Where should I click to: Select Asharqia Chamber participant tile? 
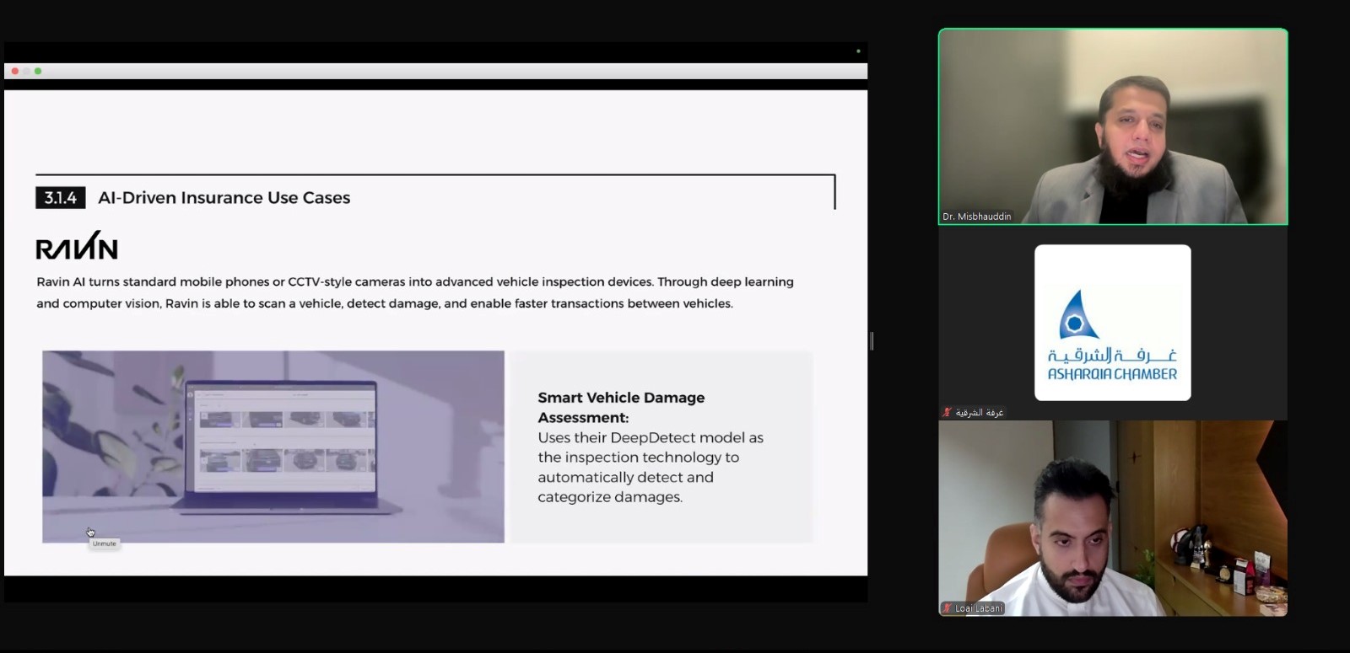tap(1113, 323)
